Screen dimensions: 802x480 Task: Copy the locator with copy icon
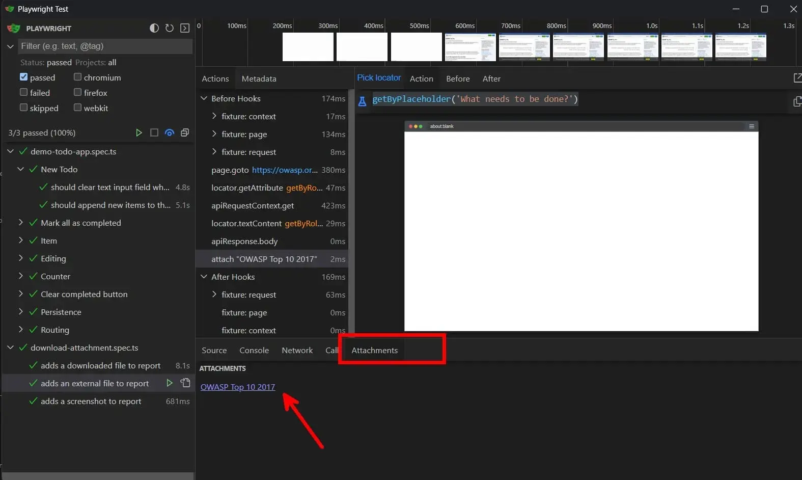797,101
